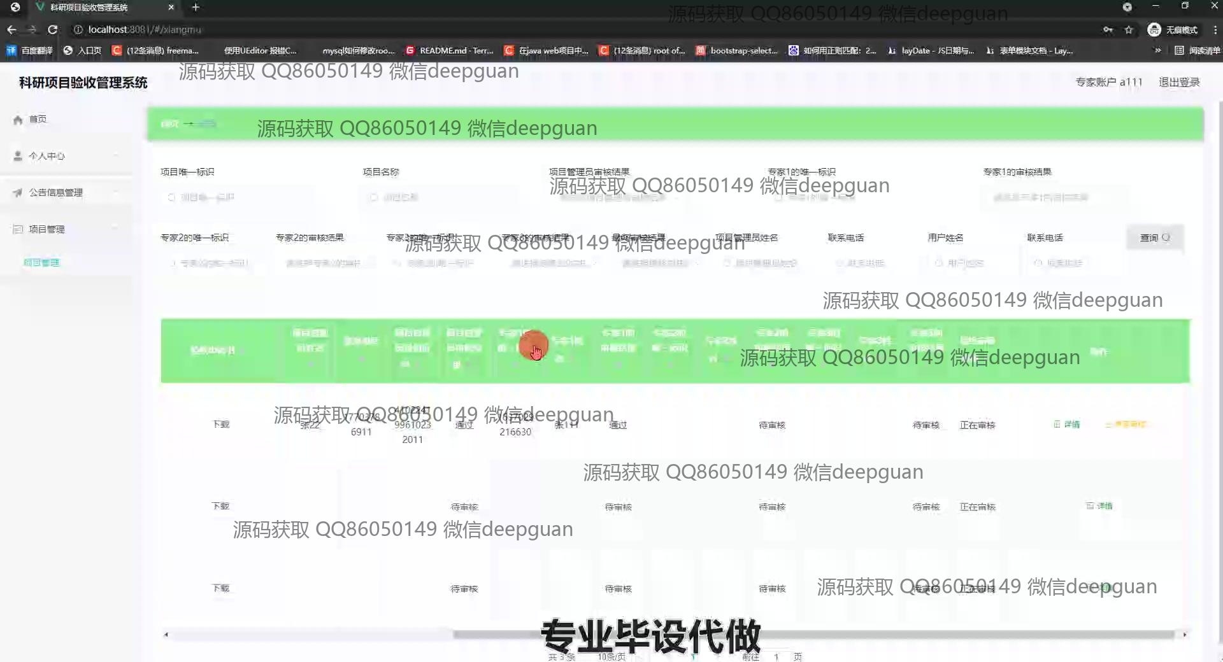Screen dimensions: 1223x662
Task: Click the scrollbar right arrow under the table
Action: (1185, 635)
